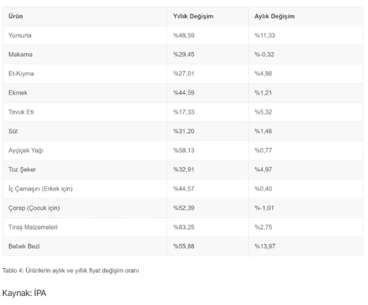
Task: Click the Kaynak: İPA source text
Action: point(24,293)
